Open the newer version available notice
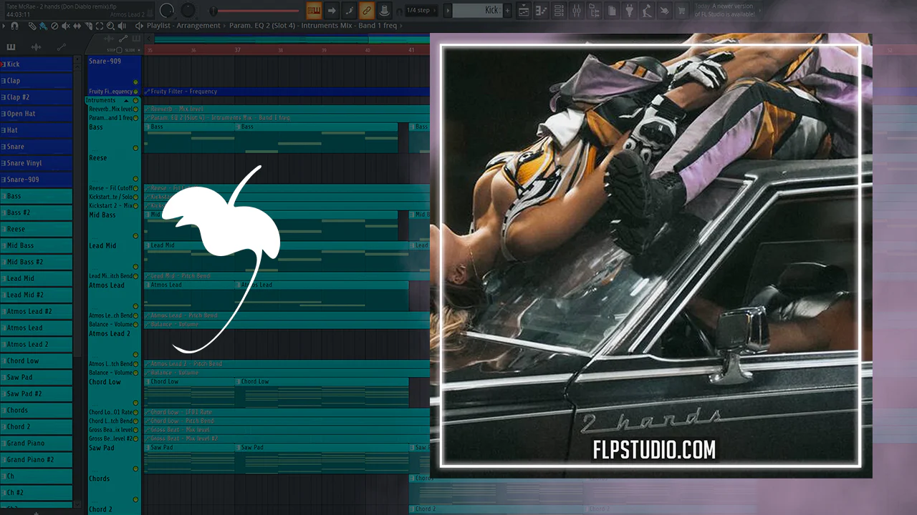 click(726, 10)
